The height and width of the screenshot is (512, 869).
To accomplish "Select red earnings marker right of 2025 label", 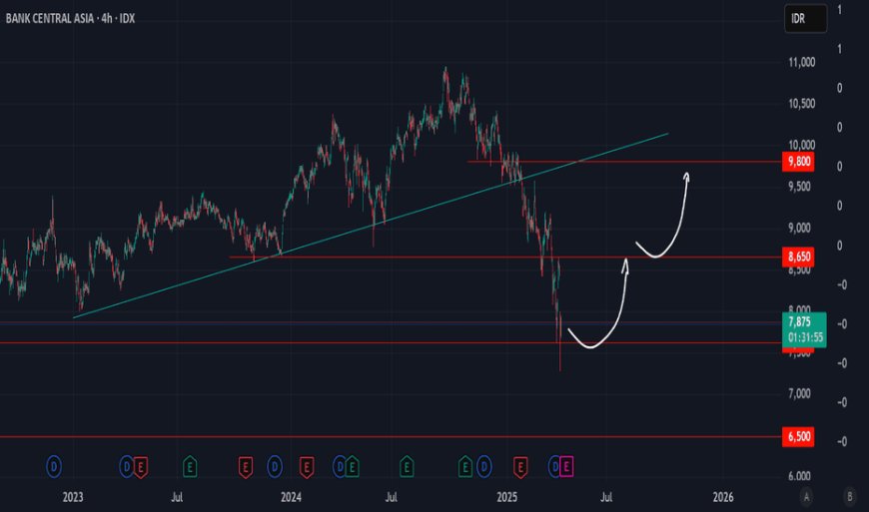I will point(519,465).
